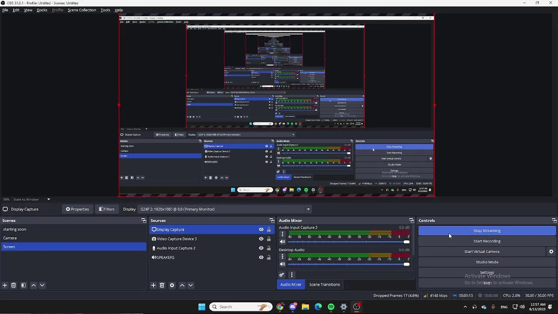Switch to Audio Mixer tab
The width and height of the screenshot is (558, 314).
tap(291, 284)
